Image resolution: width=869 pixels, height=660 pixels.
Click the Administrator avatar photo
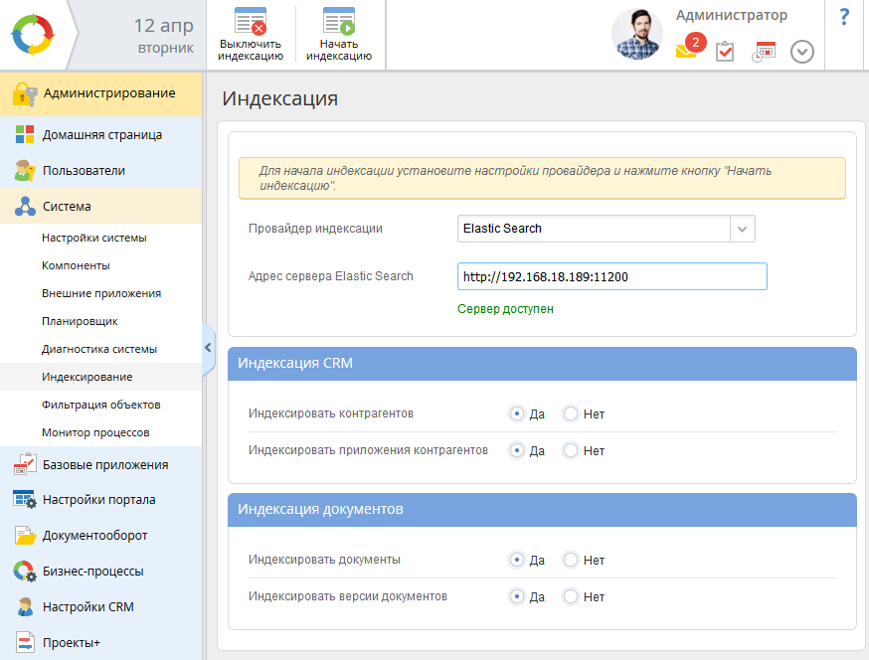click(x=636, y=35)
